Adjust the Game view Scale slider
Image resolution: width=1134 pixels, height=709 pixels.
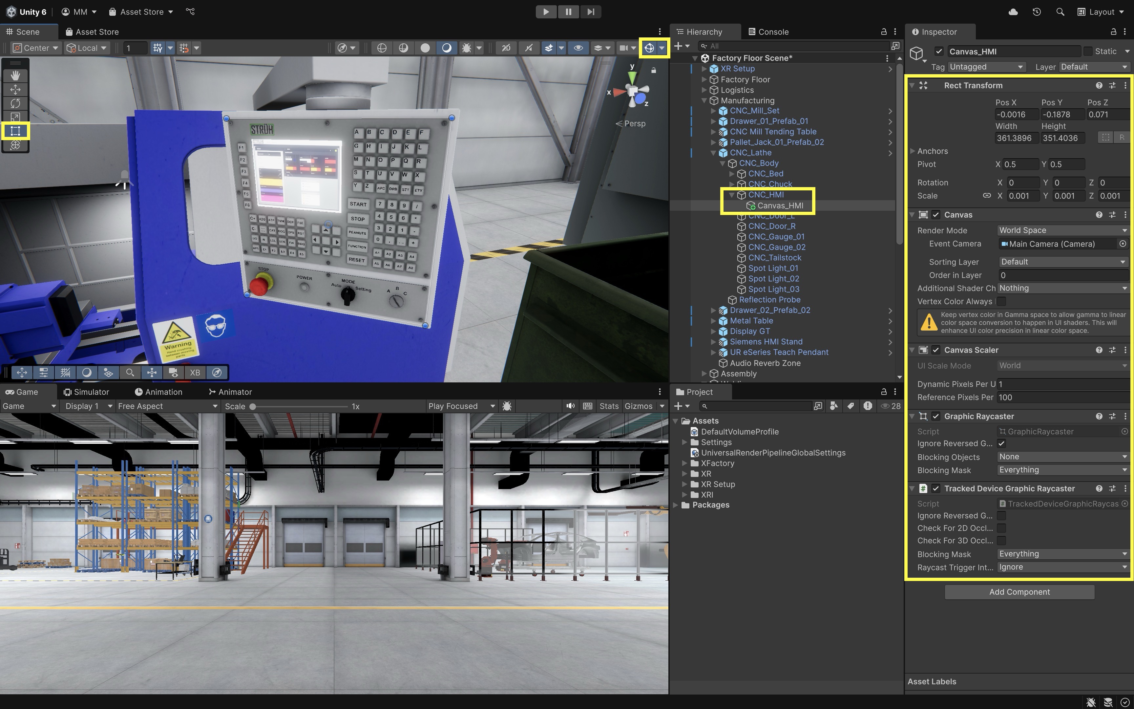253,407
